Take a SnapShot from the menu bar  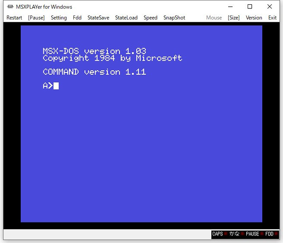pyautogui.click(x=174, y=18)
